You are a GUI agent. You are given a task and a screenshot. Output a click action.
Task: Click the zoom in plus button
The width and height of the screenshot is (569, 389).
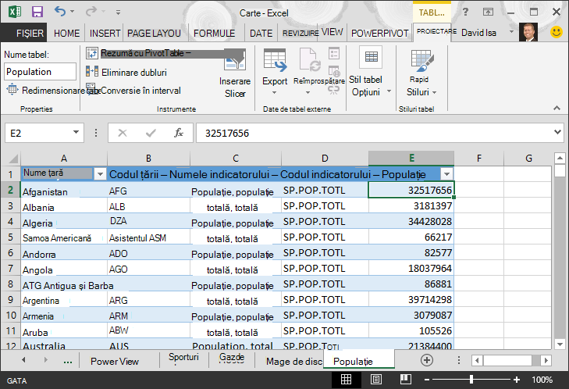click(517, 380)
